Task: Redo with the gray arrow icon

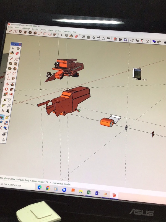Action: pyautogui.click(x=159, y=42)
